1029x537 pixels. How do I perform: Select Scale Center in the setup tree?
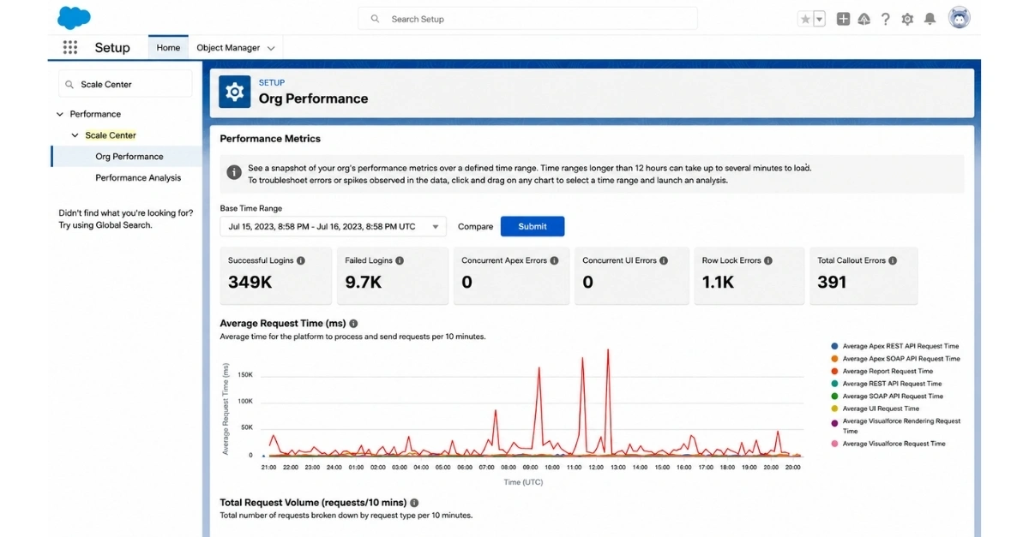coord(111,135)
